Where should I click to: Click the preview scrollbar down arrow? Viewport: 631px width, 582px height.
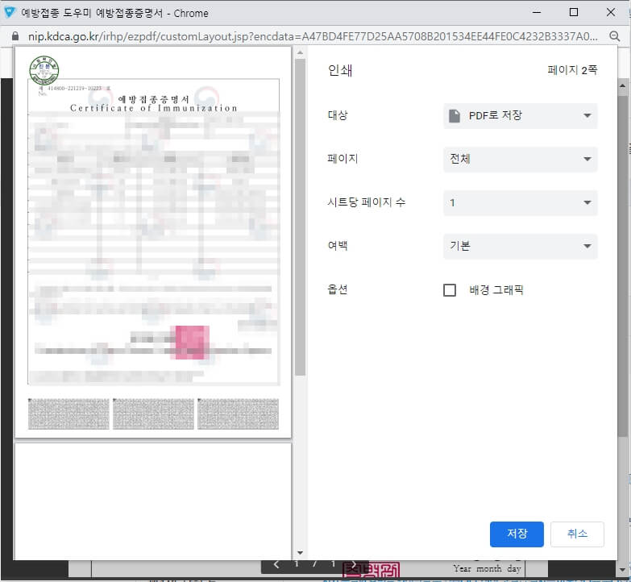[300, 553]
